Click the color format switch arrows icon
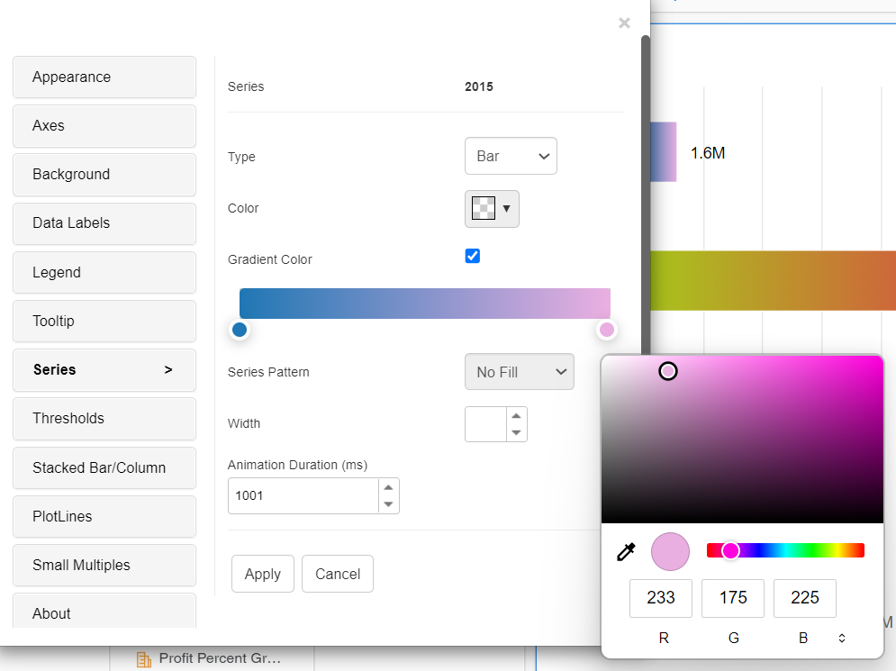This screenshot has width=896, height=671. (841, 638)
